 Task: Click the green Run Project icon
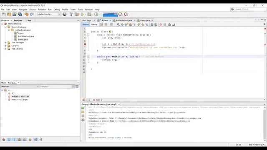coord(83,14)
